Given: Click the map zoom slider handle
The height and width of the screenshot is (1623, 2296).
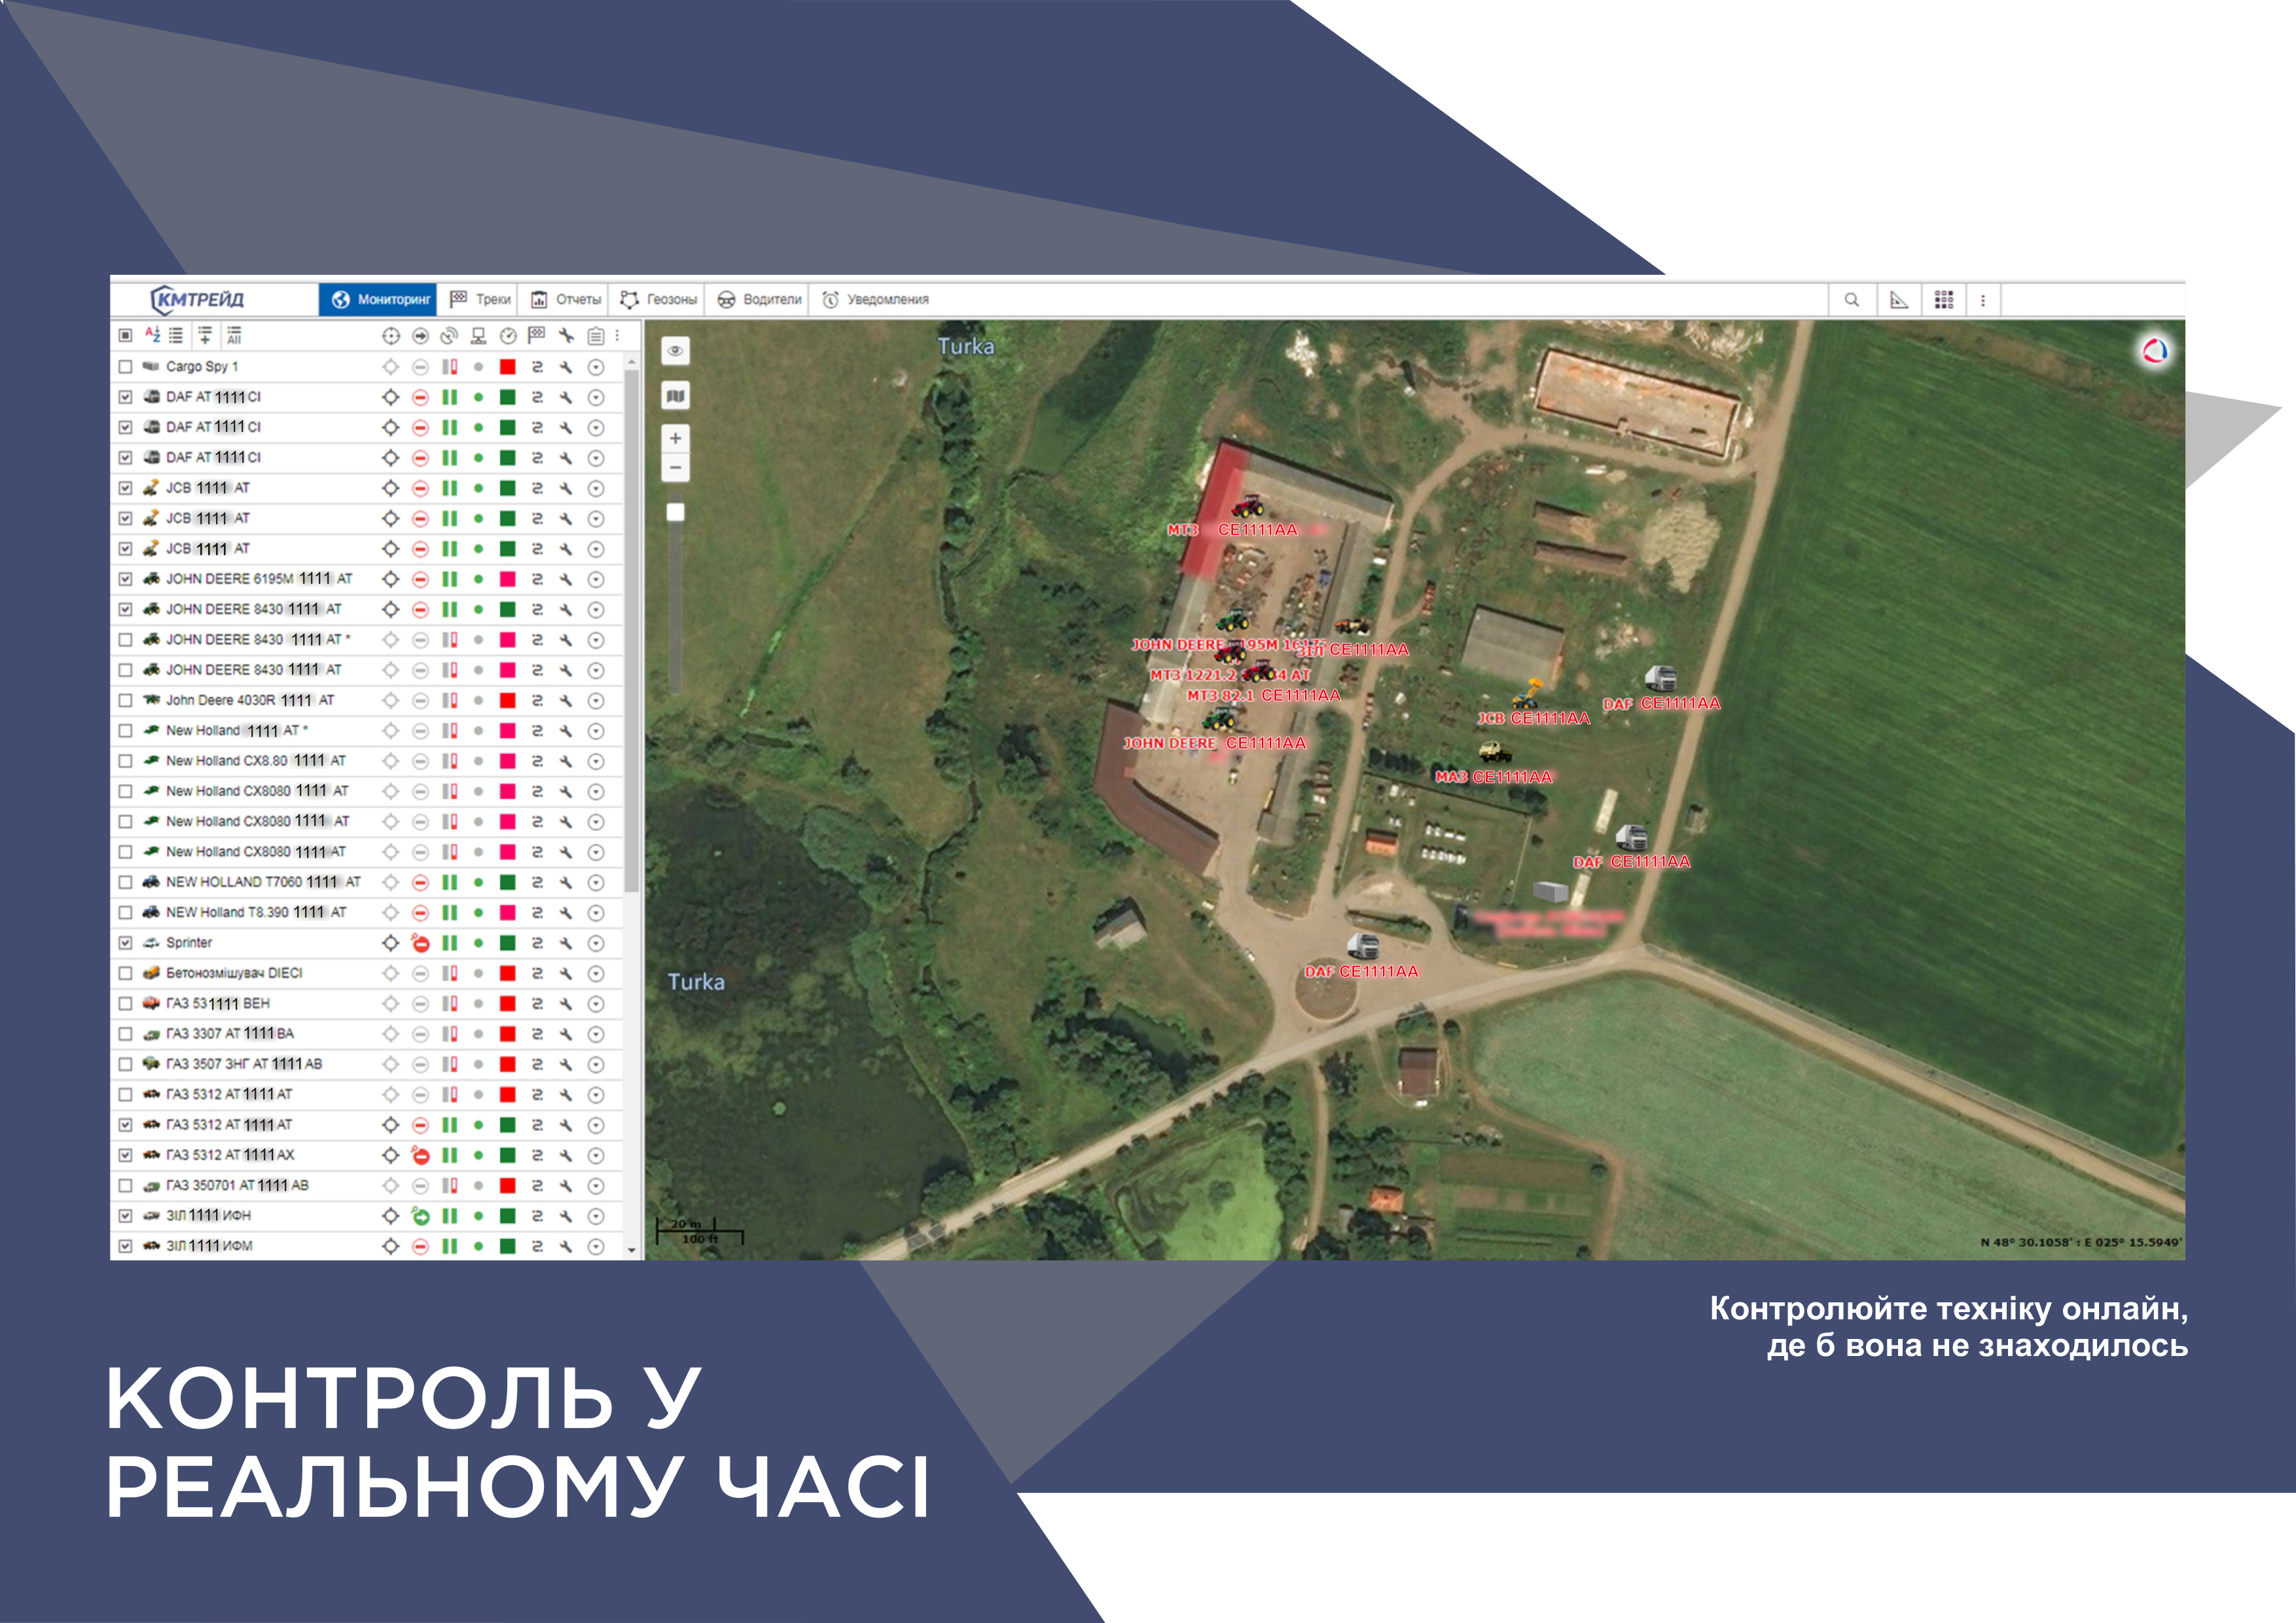Looking at the screenshot, I should click(676, 512).
